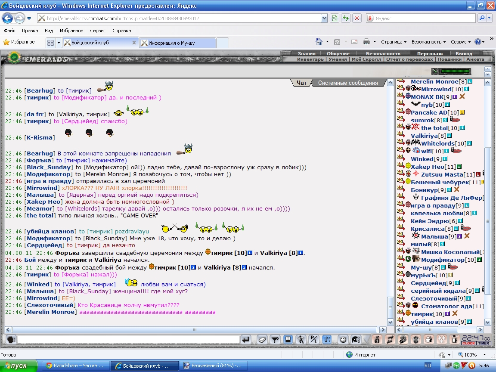Screen dimensions: 496x372
Task: Select user Сердцейед in the player list
Action: pyautogui.click(x=428, y=283)
